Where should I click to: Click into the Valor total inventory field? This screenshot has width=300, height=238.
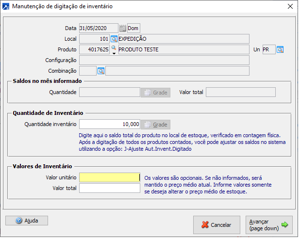[x=109, y=188]
